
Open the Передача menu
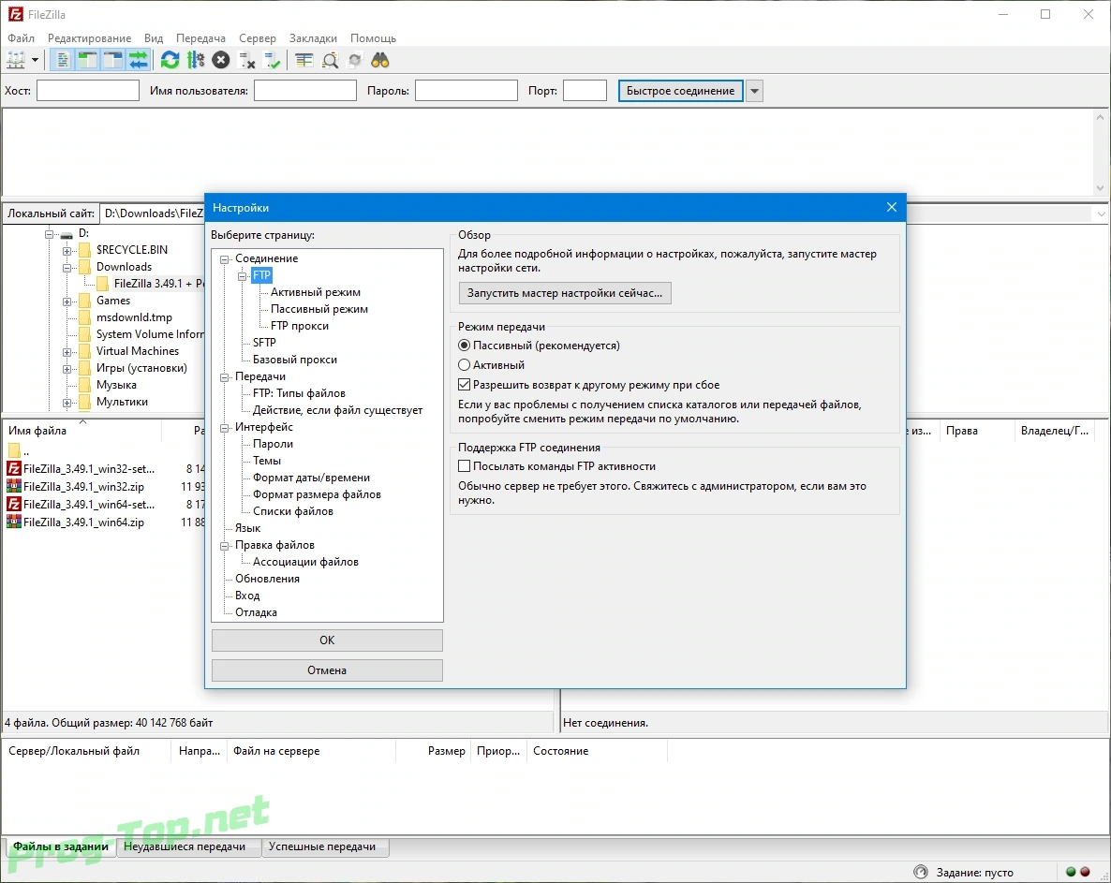point(200,38)
